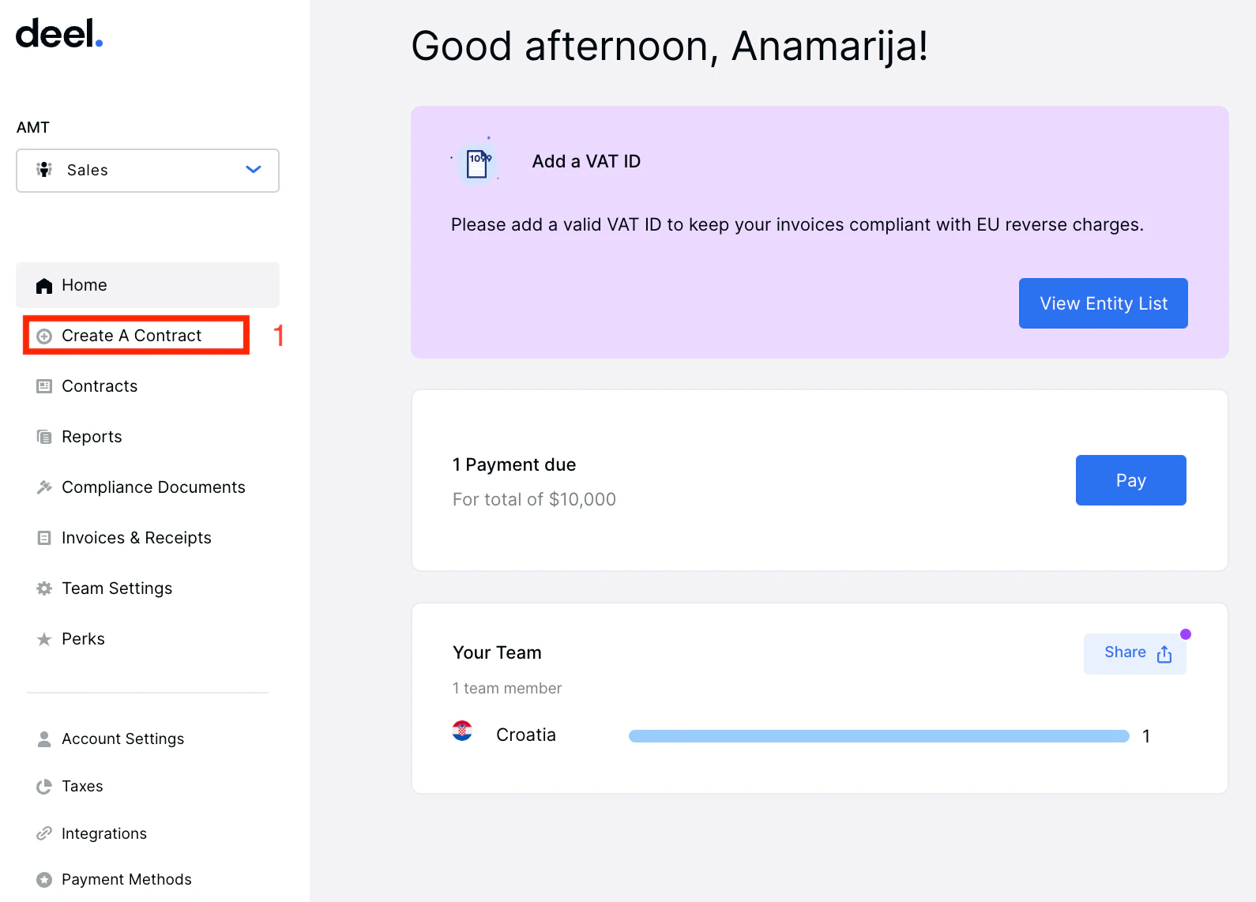Click the Team Settings gear icon
Viewport: 1256px width, 902px height.
click(44, 588)
